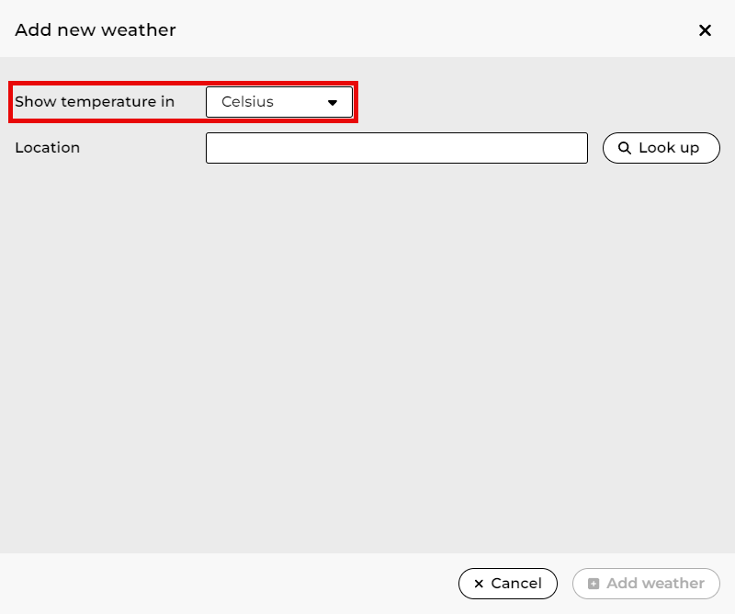
Task: Click the Add weather button
Action: [x=646, y=584]
